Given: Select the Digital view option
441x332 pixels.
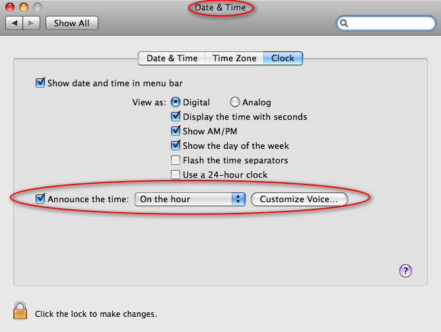Looking at the screenshot, I should pos(176,102).
